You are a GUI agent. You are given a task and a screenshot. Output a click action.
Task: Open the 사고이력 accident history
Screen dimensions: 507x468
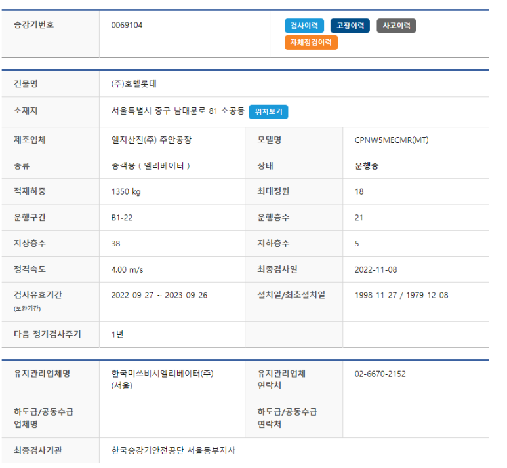point(396,26)
